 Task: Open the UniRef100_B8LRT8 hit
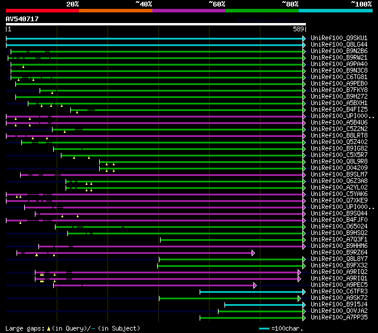pyautogui.click(x=339, y=136)
